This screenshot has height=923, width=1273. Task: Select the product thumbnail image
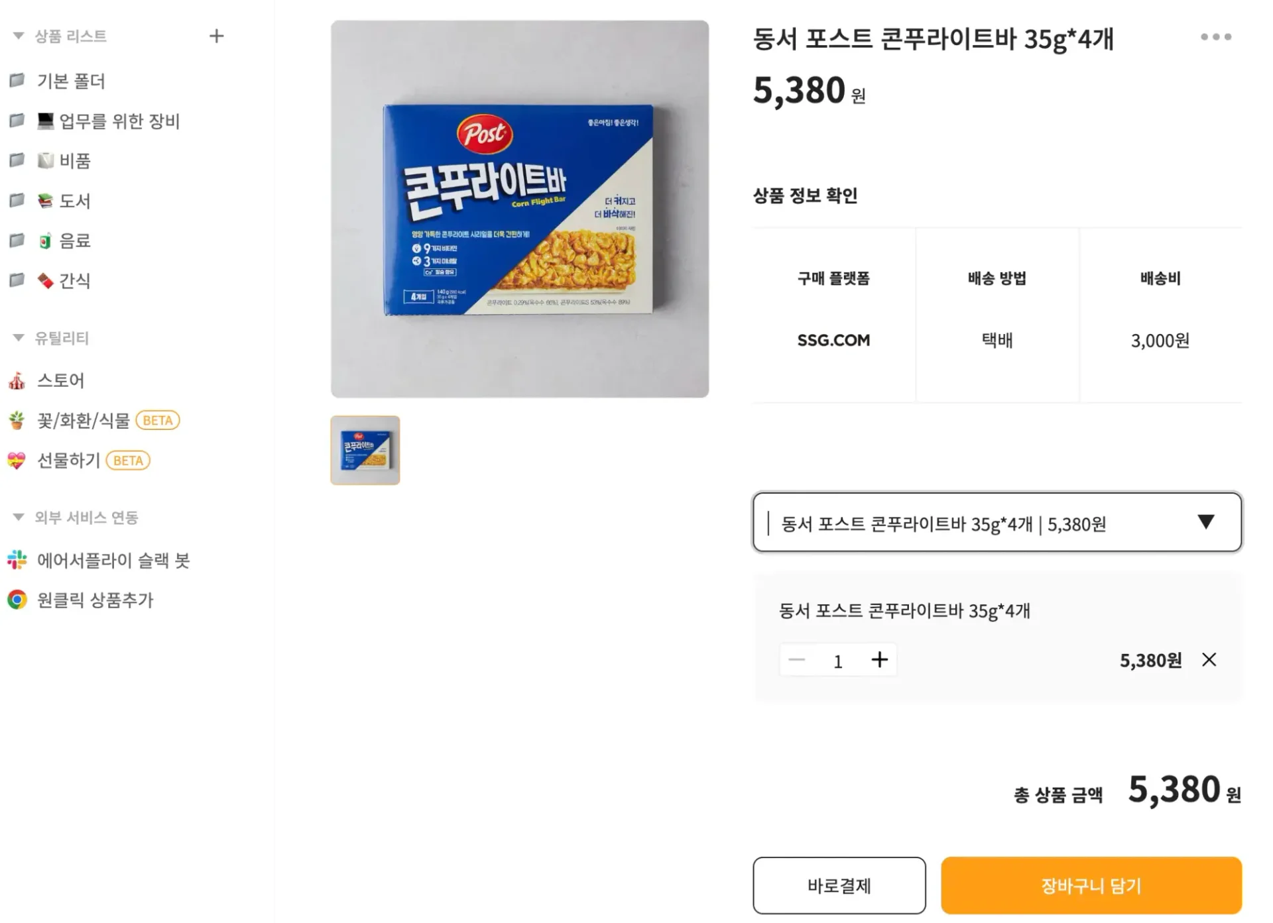point(364,451)
